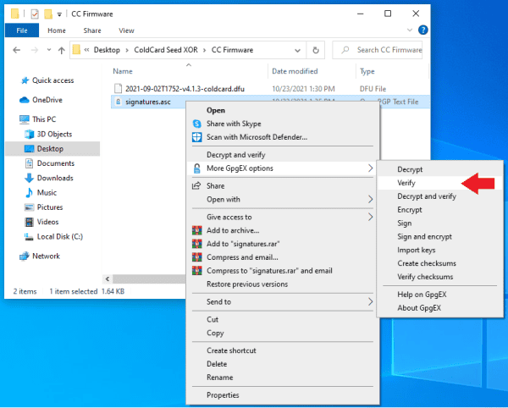Click the Microsoft Defender shield icon
This screenshot has width=508, height=408.
196,136
